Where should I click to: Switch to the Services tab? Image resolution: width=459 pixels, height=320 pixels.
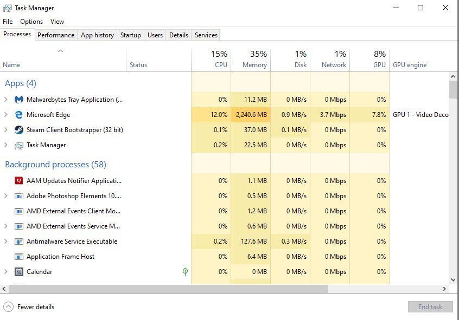tap(206, 35)
